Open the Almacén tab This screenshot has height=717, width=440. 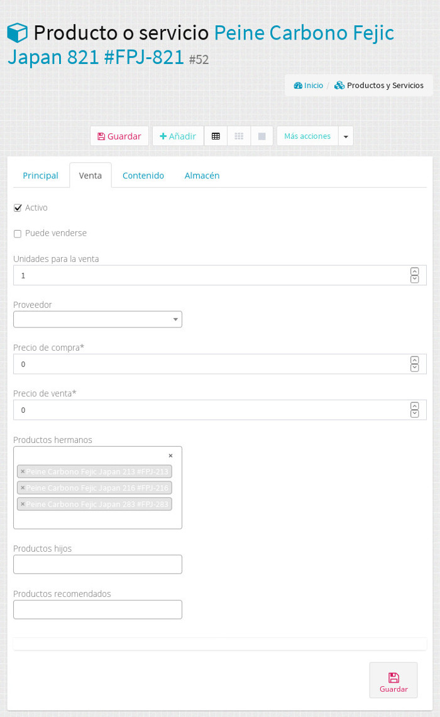(202, 175)
